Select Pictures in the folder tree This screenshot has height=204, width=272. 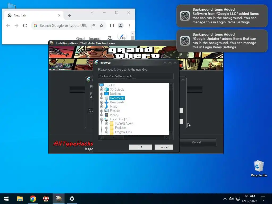(x=115, y=111)
